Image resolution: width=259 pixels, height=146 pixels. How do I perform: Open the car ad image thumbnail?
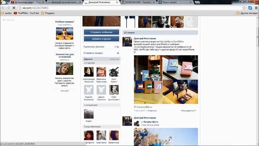point(65,34)
